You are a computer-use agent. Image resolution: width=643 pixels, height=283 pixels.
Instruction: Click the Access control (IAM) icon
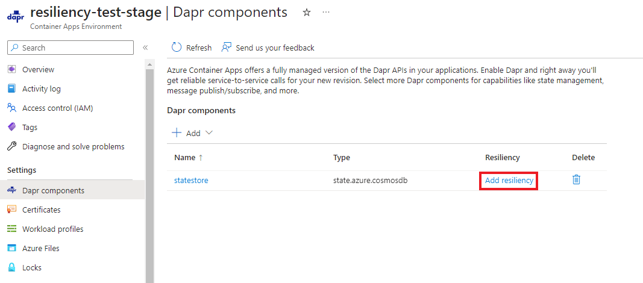point(11,108)
